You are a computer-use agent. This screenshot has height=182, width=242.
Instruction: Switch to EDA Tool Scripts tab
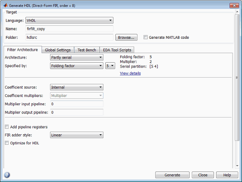click(x=117, y=50)
